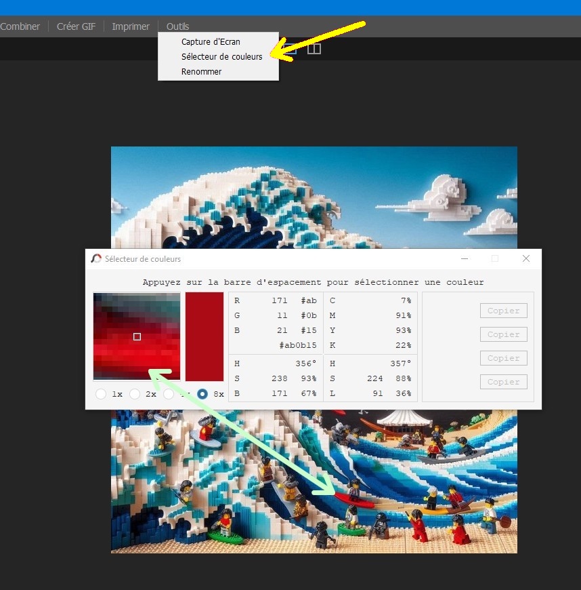Click the split compare view icon in toolbar
581x590 pixels.
click(314, 49)
